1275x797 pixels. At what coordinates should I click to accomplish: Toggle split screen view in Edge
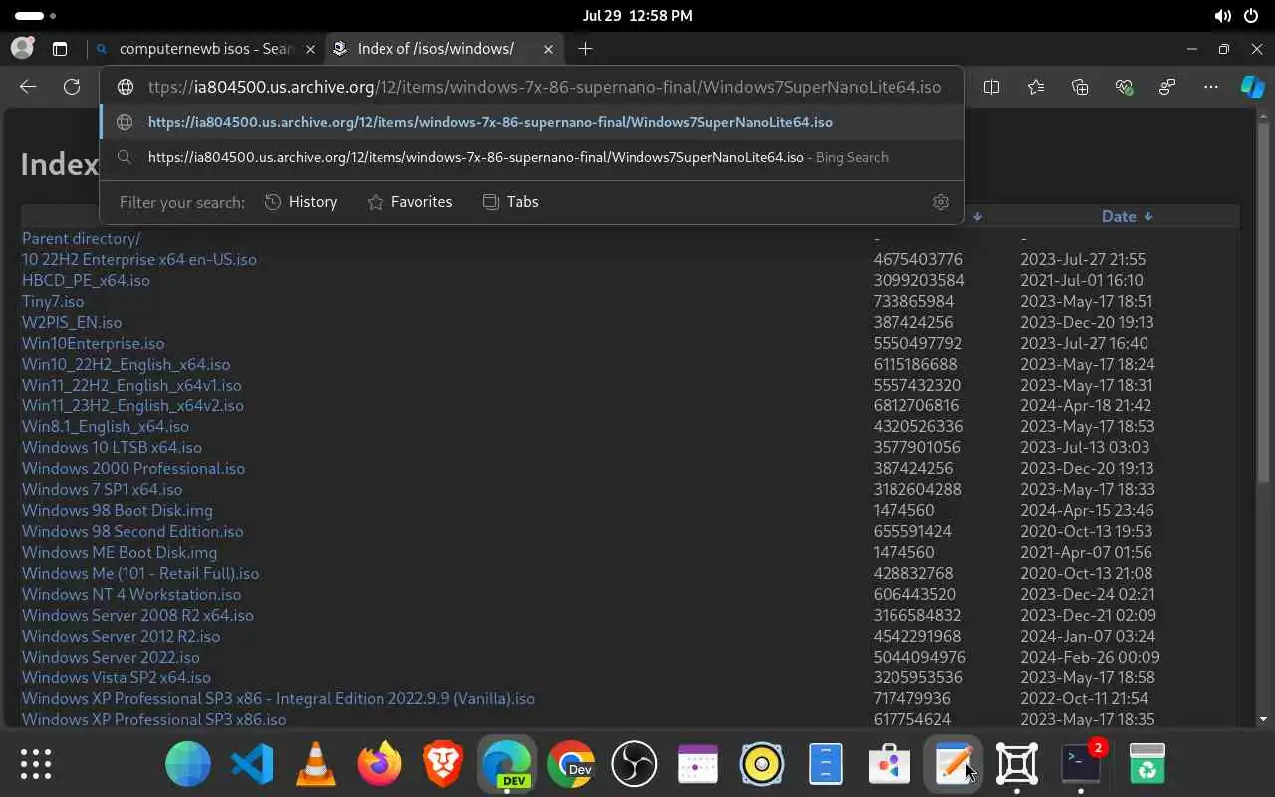[991, 87]
